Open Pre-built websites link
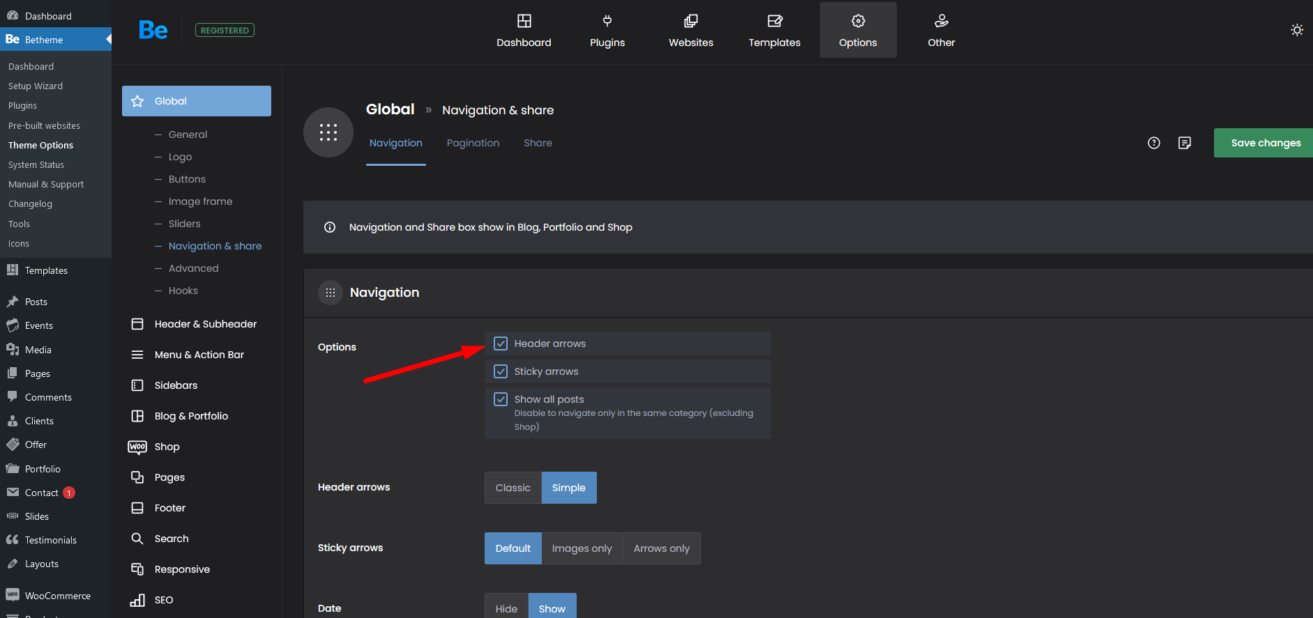This screenshot has width=1313, height=618. (x=44, y=125)
